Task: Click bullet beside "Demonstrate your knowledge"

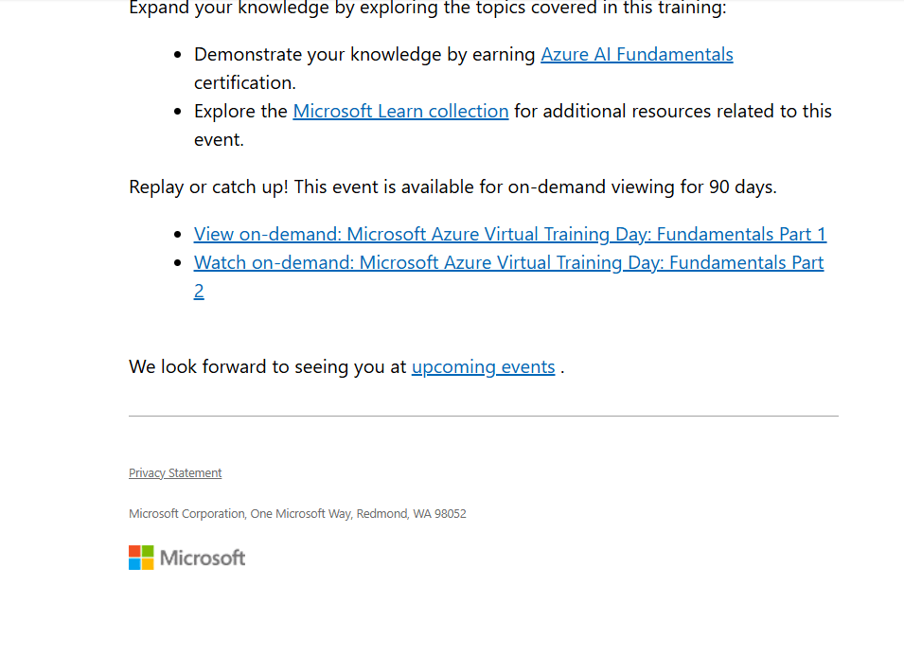Action: [178, 55]
